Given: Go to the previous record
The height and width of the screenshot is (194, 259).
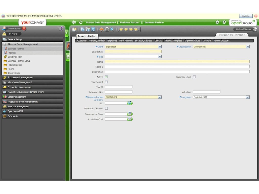Looking at the screenshot, I should coord(126,29).
